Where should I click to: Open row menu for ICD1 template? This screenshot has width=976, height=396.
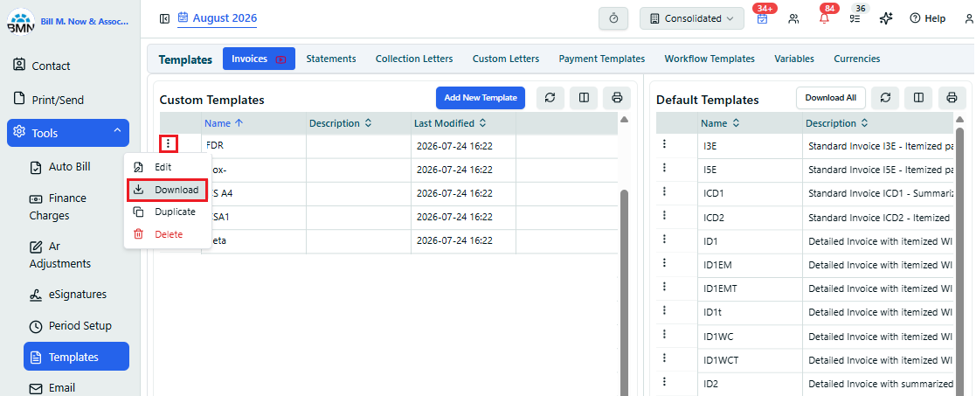tap(665, 191)
